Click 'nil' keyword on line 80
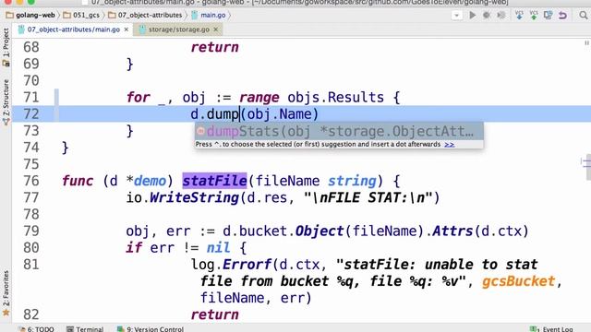 point(218,248)
